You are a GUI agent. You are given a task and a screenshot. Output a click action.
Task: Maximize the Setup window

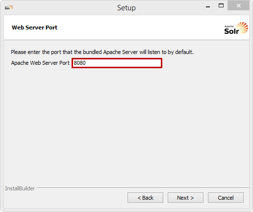click(221, 6)
